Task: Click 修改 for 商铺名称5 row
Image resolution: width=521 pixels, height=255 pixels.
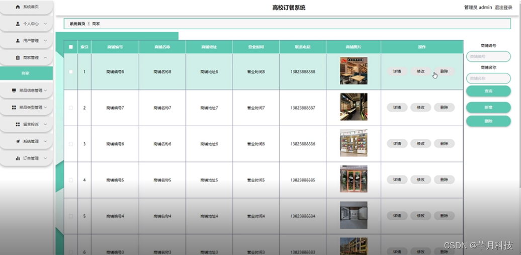Action: [420, 180]
